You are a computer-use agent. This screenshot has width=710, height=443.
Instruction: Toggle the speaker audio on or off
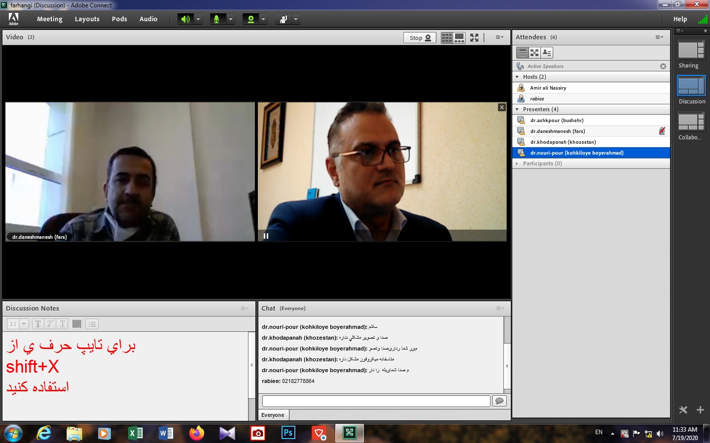185,19
